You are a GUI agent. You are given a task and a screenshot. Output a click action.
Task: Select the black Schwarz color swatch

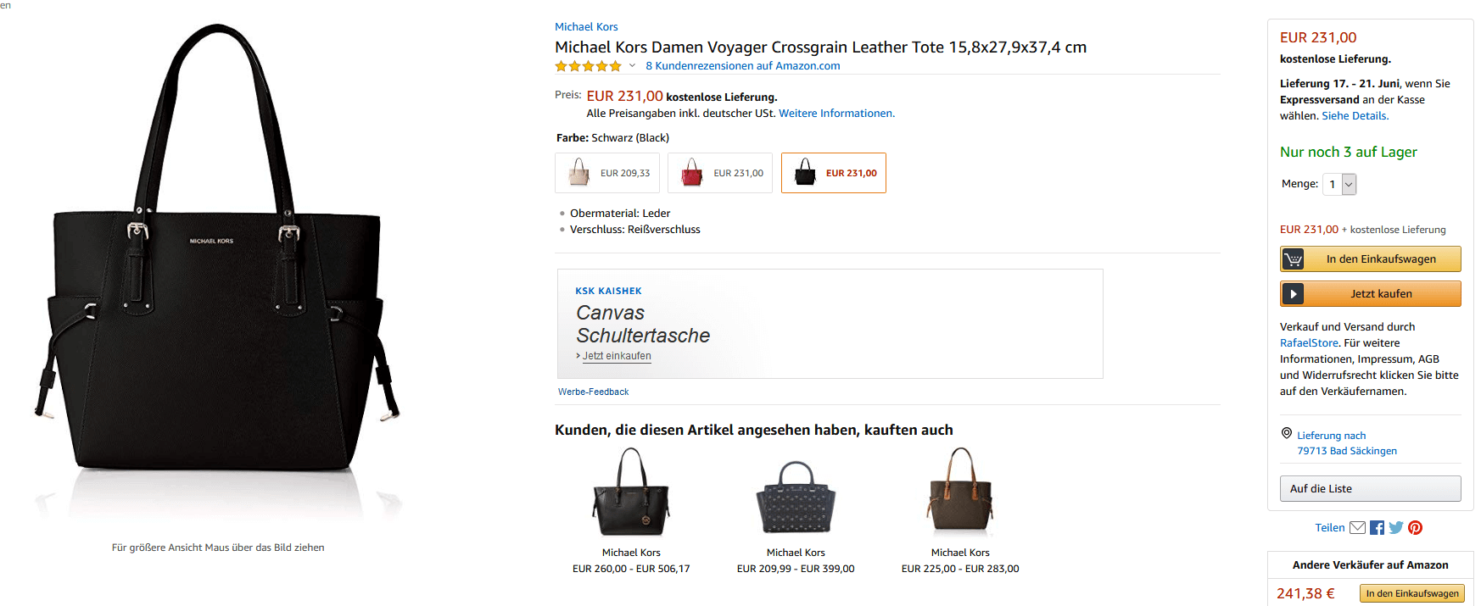point(833,173)
